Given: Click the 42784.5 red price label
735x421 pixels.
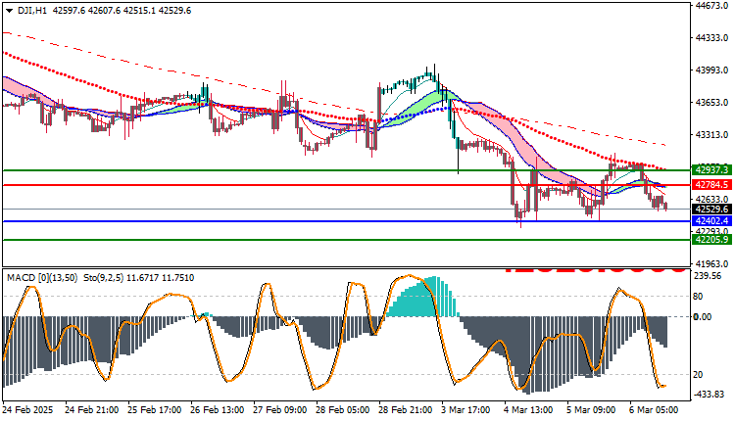Looking at the screenshot, I should point(711,184).
